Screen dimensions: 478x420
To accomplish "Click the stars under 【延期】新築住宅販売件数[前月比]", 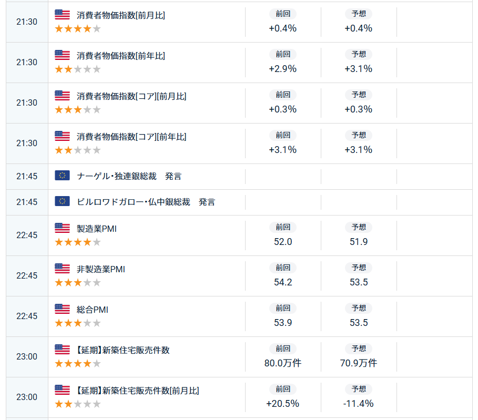I will pos(78,404).
